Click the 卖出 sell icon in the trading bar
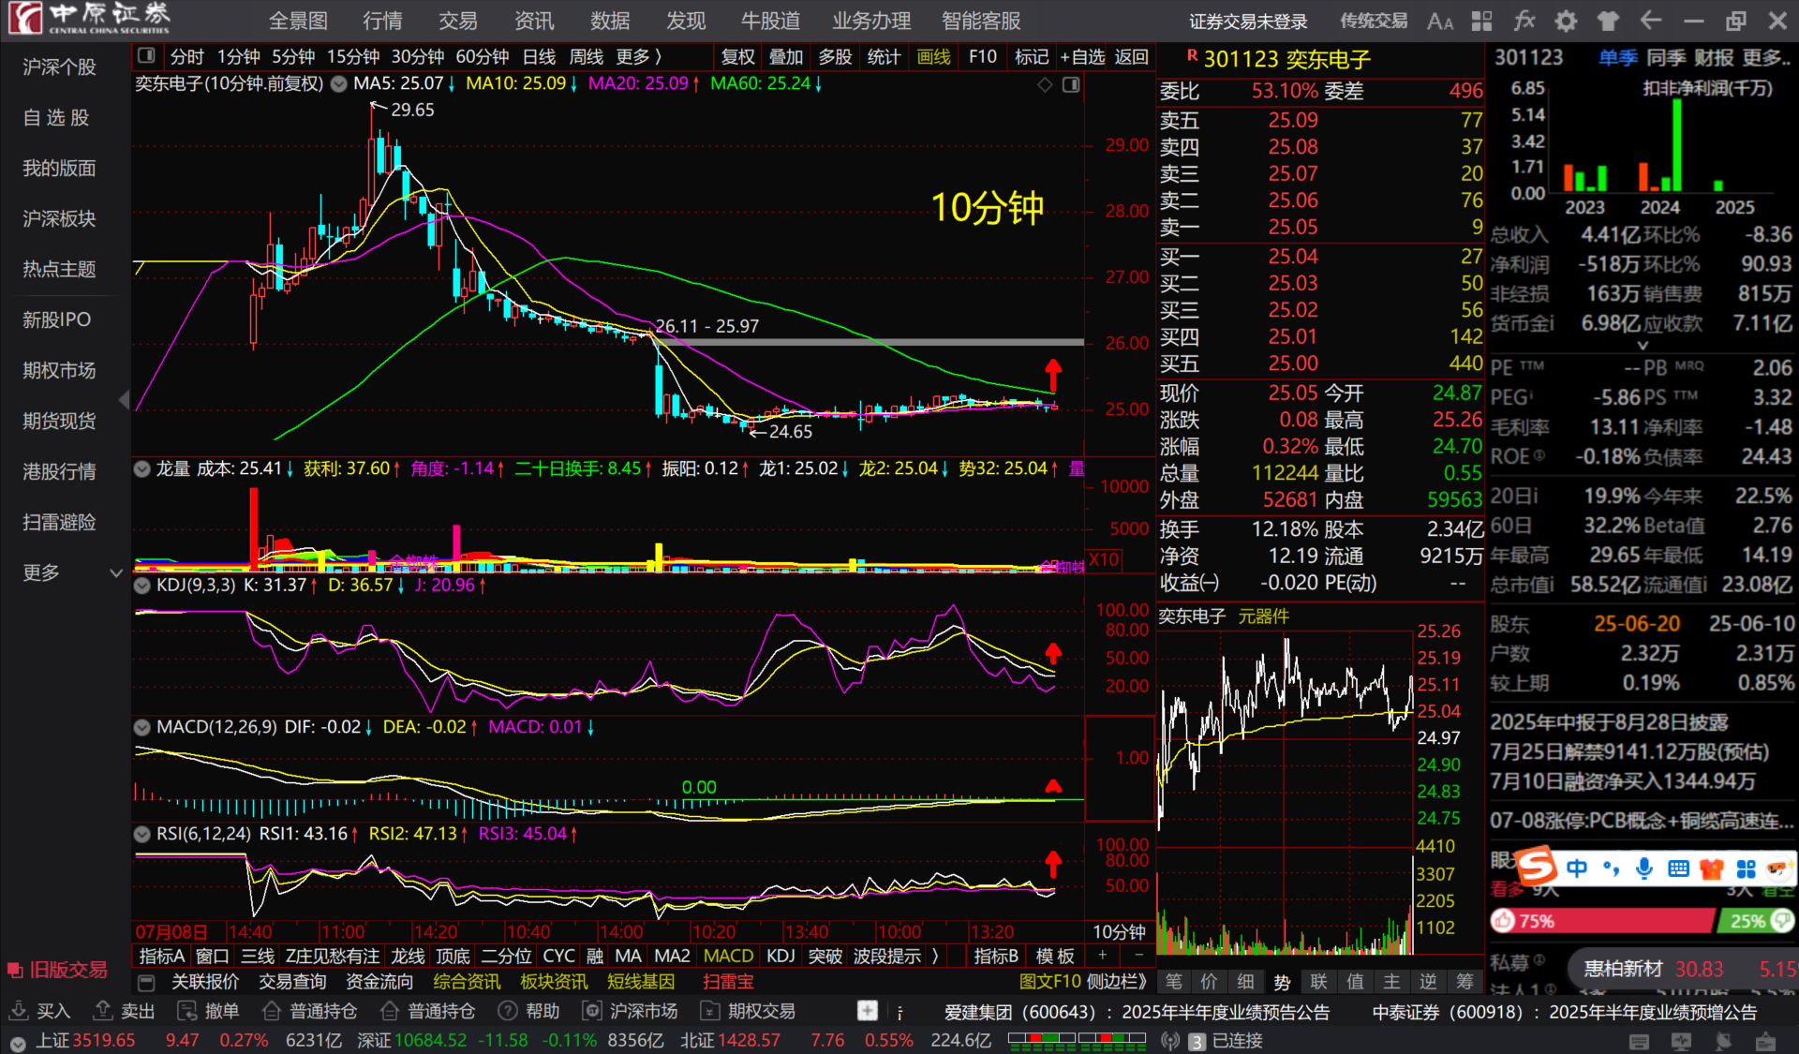The image size is (1799, 1054). 103,1011
